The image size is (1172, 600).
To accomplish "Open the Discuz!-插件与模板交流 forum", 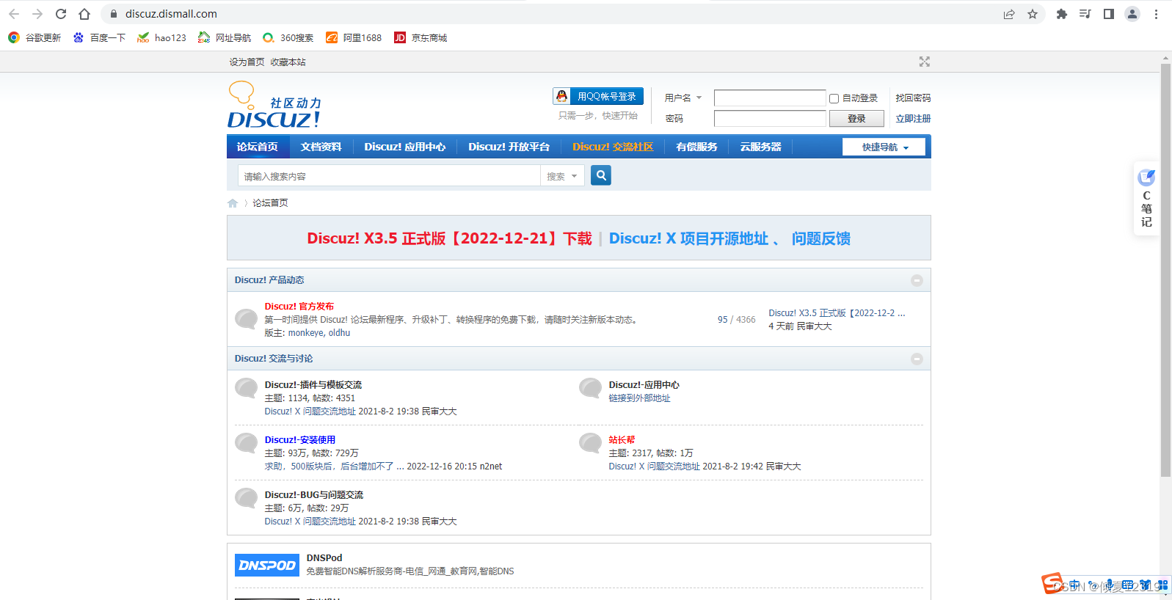I will pyautogui.click(x=313, y=385).
